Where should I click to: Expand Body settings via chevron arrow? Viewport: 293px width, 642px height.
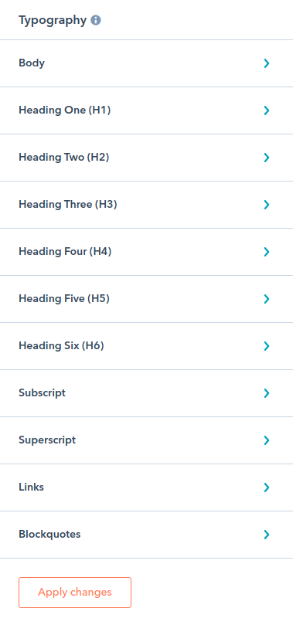tap(267, 63)
